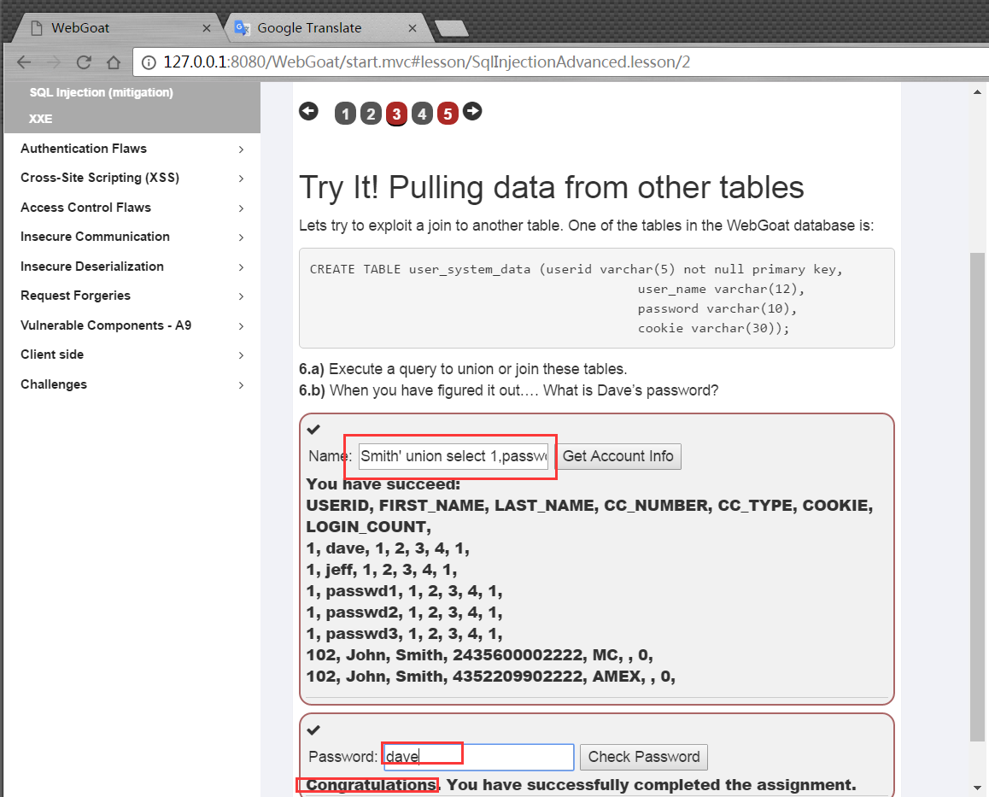Select lesson page 3

point(396,114)
